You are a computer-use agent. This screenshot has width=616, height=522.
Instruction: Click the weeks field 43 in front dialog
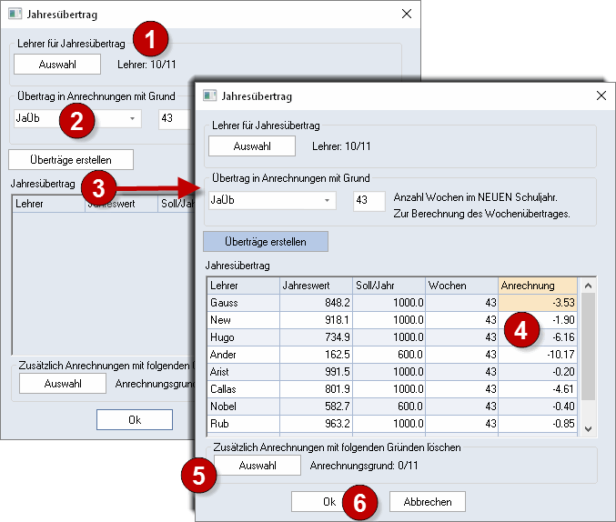(x=369, y=200)
